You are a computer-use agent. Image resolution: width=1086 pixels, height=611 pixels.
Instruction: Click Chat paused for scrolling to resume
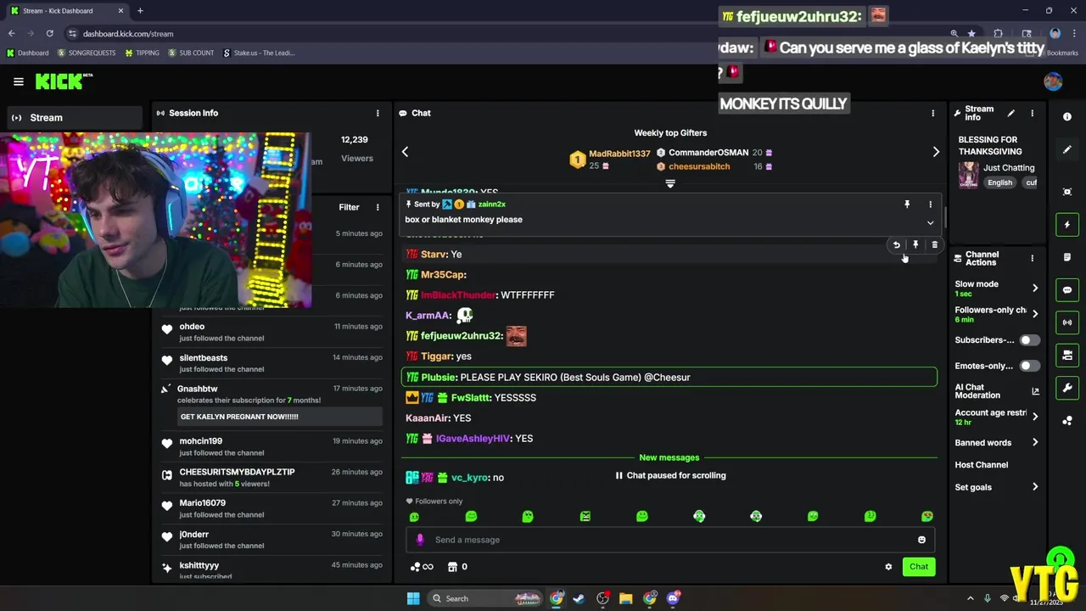pos(670,475)
